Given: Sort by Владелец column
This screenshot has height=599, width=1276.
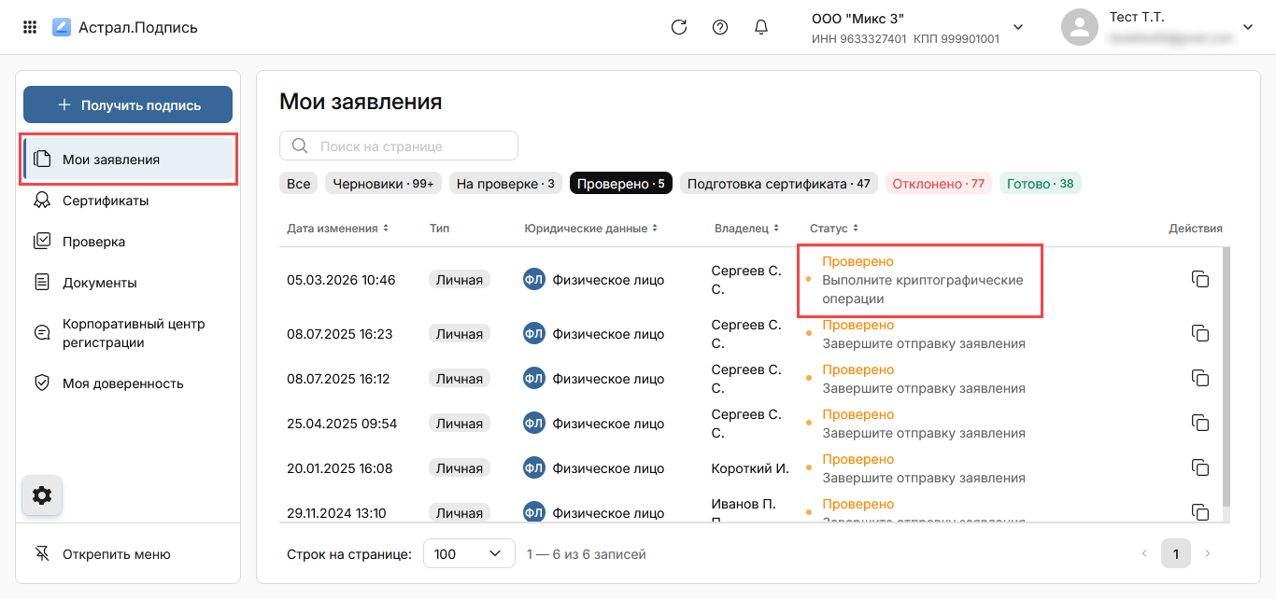Looking at the screenshot, I should 747,229.
